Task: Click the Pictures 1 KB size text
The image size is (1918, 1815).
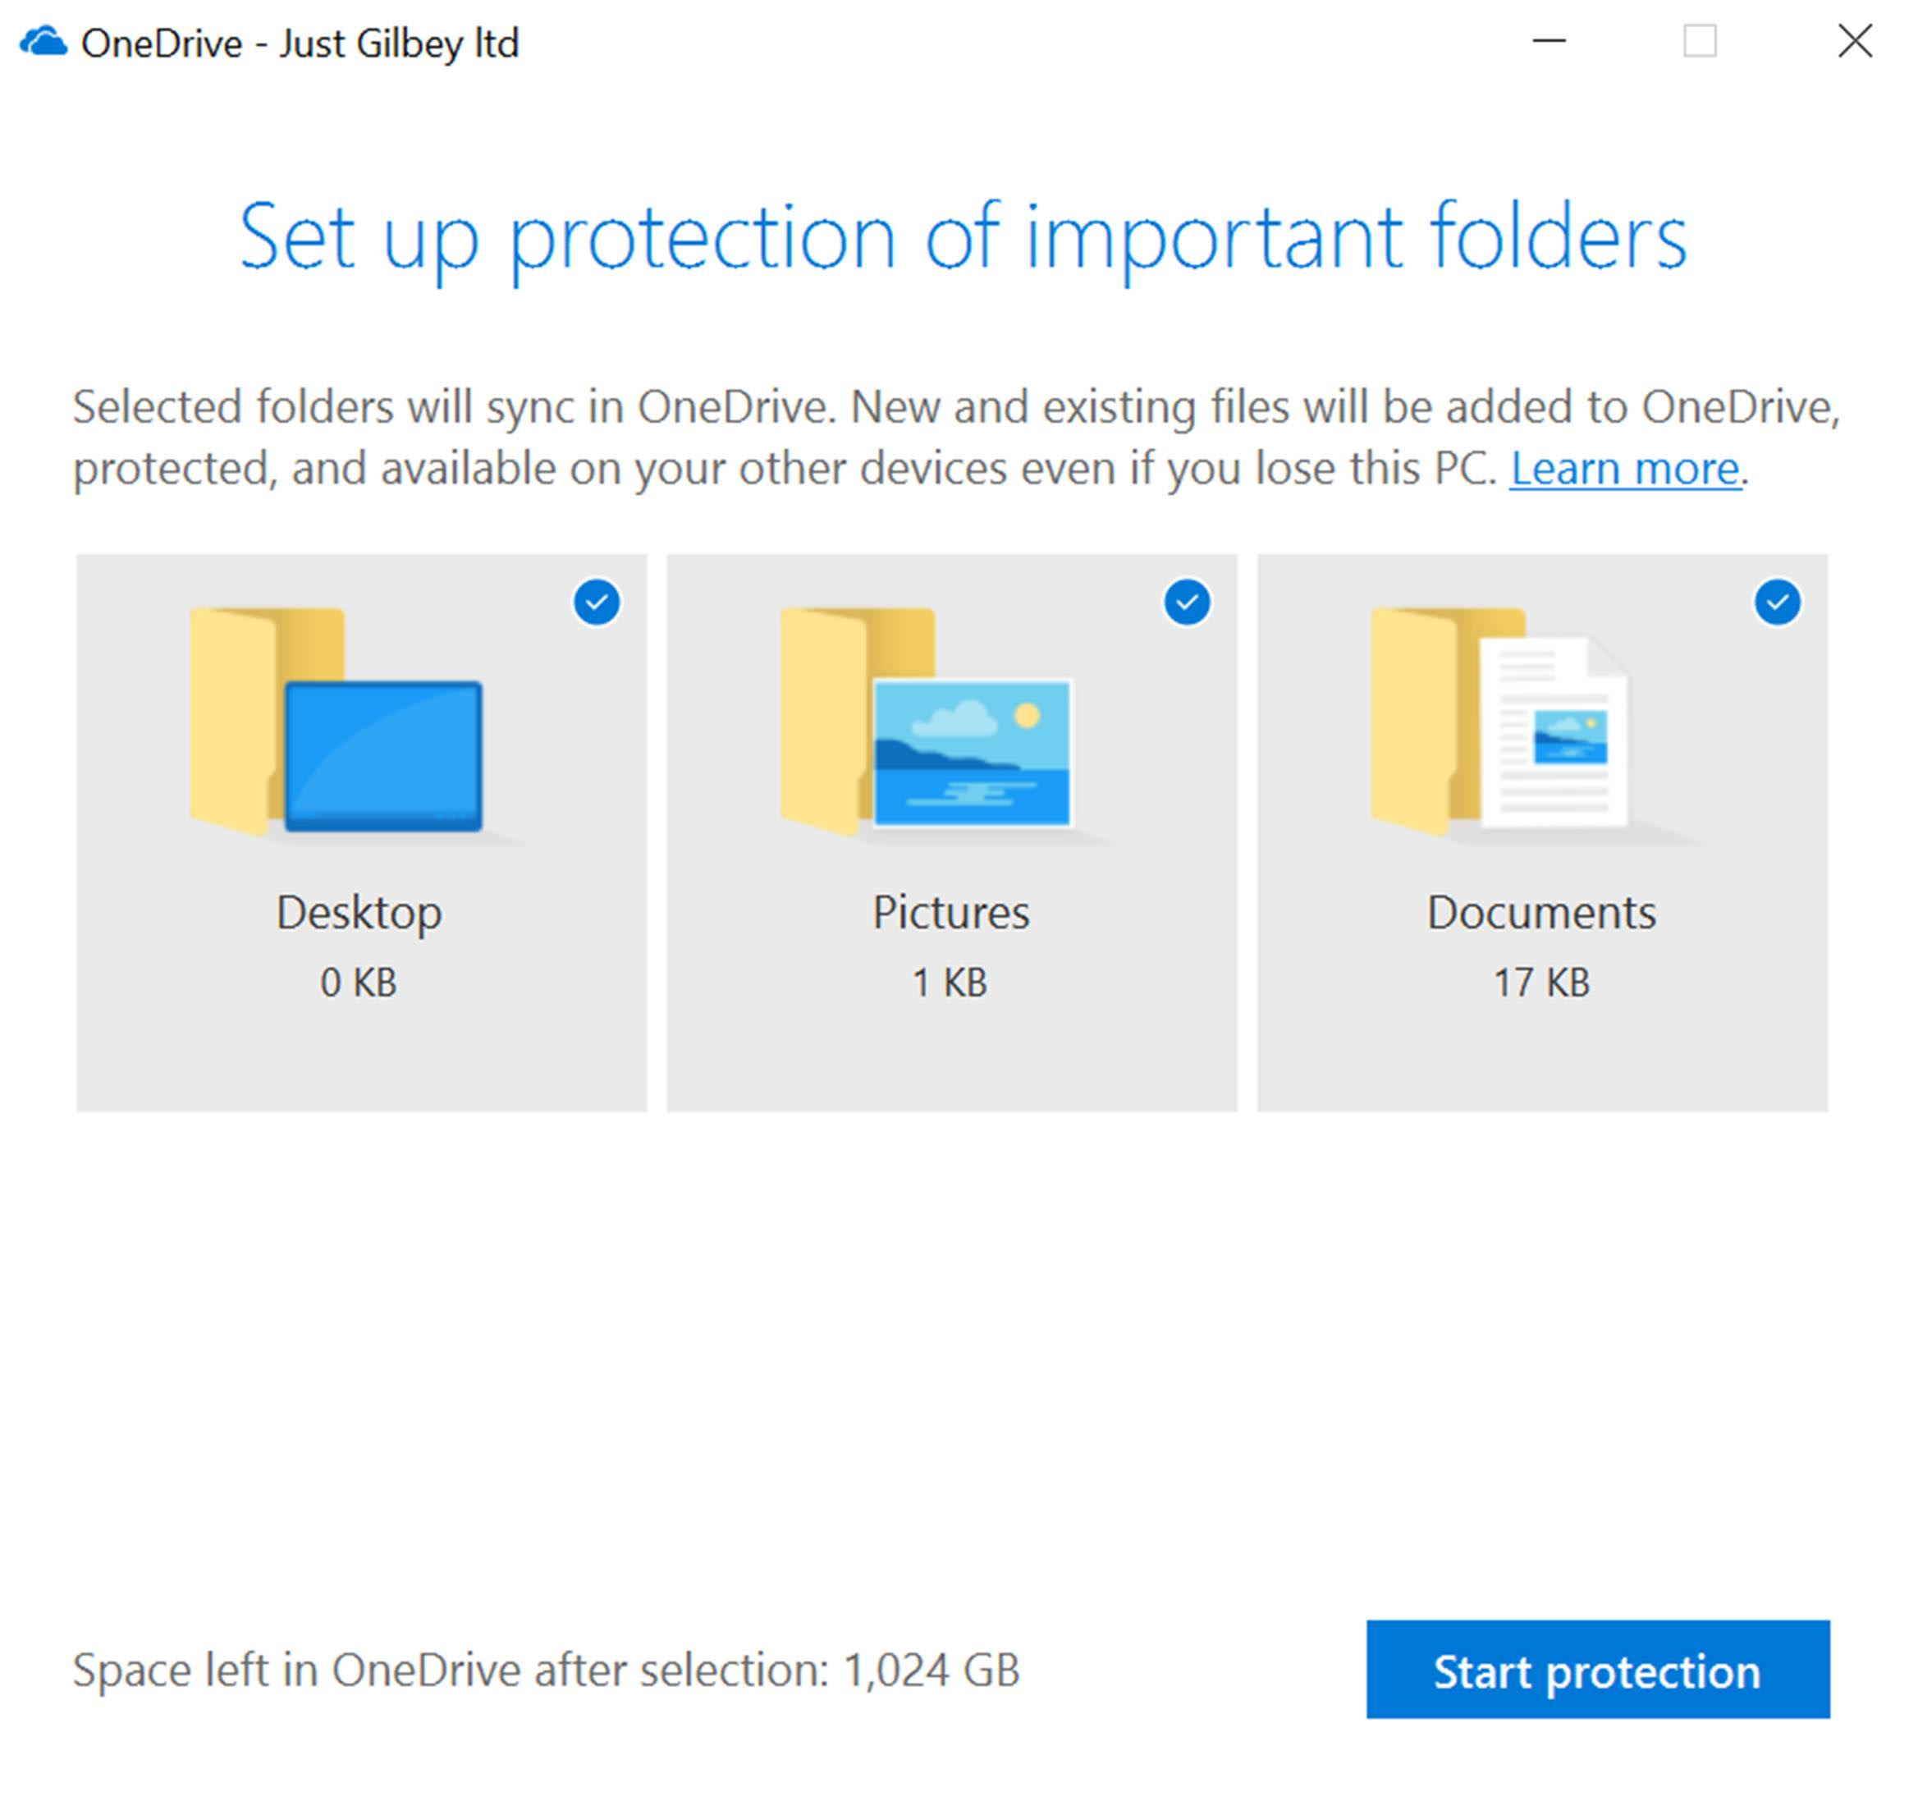Action: point(950,983)
